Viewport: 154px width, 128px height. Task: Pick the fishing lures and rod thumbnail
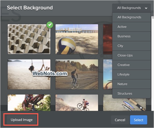[x=124, y=104]
